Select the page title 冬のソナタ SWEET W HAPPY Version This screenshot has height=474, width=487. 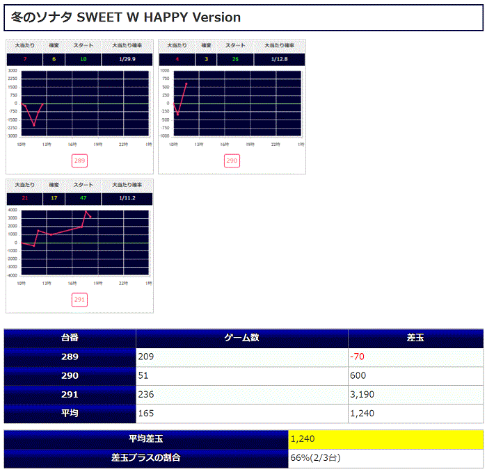pyautogui.click(x=126, y=17)
